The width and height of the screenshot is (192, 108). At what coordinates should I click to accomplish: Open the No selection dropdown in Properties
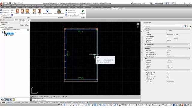(183, 26)
